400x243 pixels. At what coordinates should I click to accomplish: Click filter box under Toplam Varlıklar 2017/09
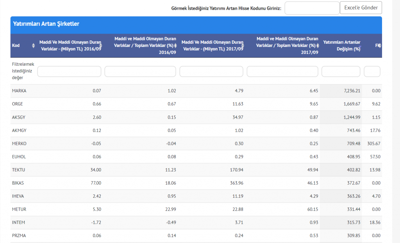282,72
